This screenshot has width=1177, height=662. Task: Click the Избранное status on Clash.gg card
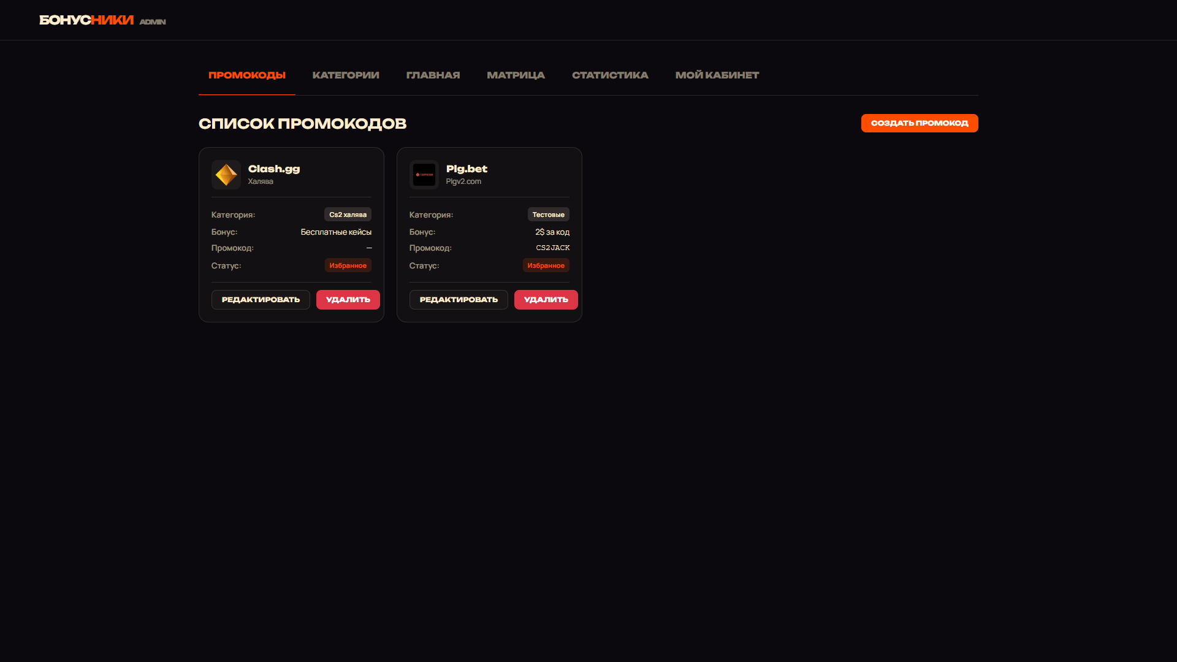point(348,265)
